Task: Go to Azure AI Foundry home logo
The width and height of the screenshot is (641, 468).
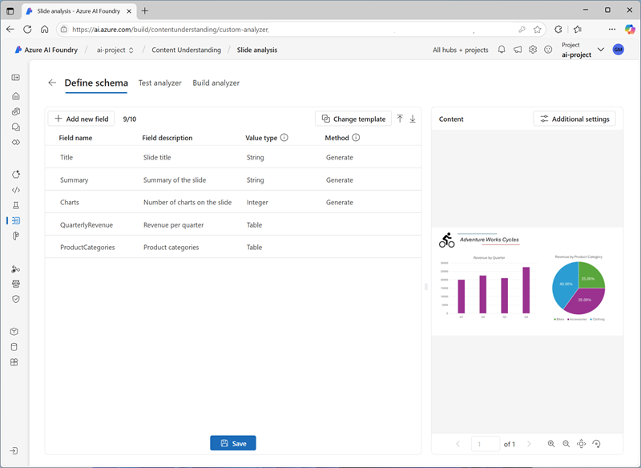Action: pos(46,50)
